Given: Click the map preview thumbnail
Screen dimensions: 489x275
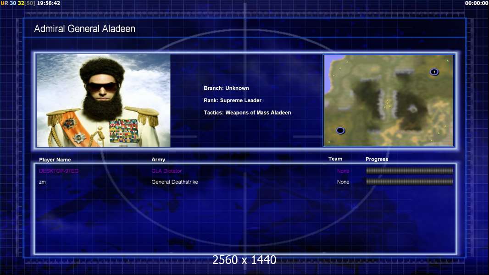Looking at the screenshot, I should click(389, 100).
